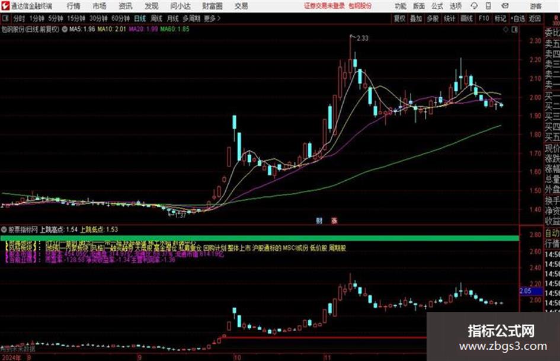Switch to the 5分钟 period tab

click(55, 18)
